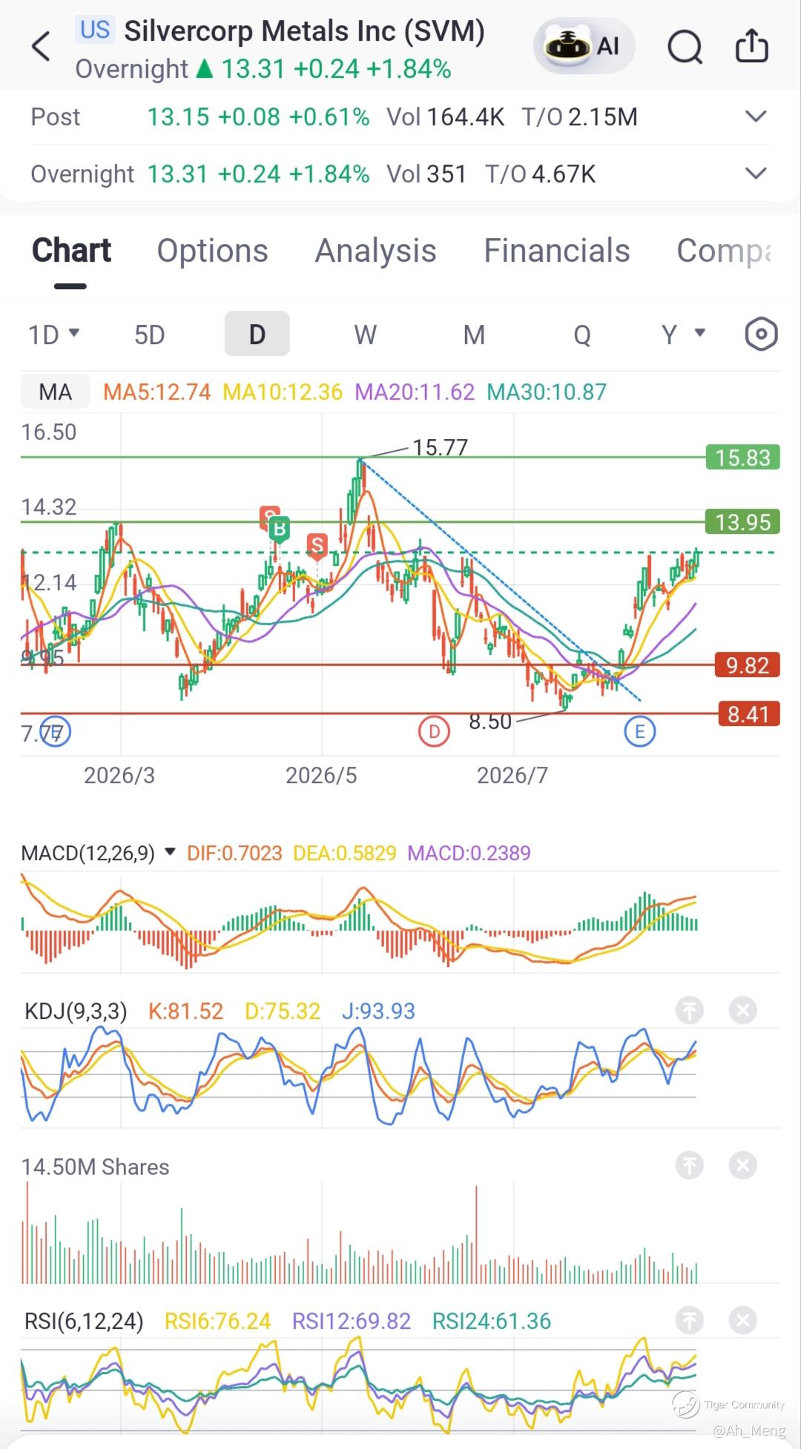Tap the K:81.52 value
The width and height of the screenshot is (801, 1449).
185,1011
